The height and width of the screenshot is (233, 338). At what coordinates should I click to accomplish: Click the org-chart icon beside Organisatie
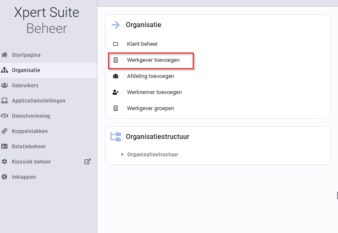[4, 70]
